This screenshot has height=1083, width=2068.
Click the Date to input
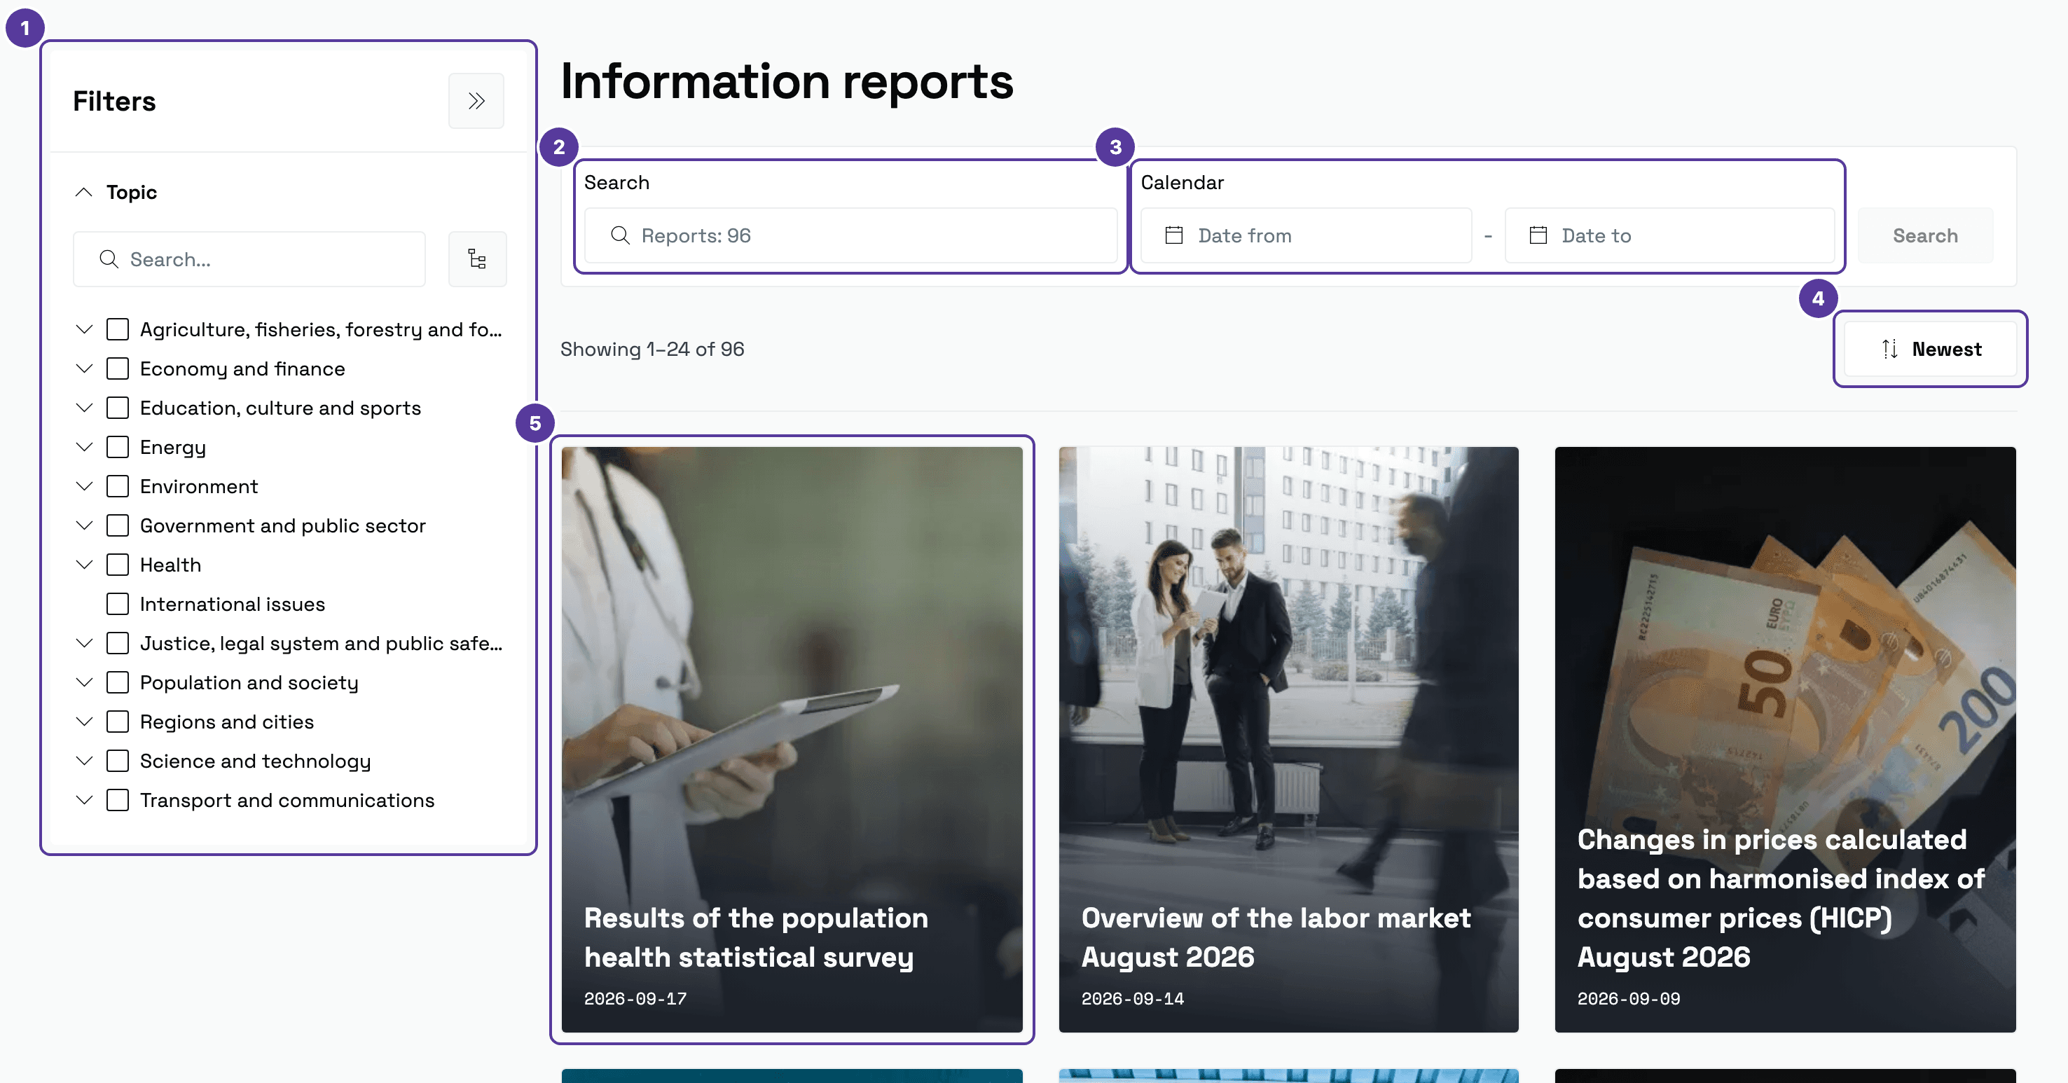(1670, 235)
